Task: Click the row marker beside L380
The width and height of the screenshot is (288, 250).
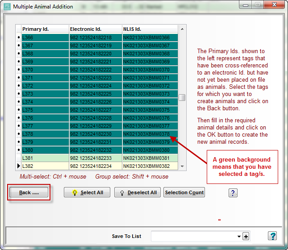Action: pyautogui.click(x=18, y=150)
